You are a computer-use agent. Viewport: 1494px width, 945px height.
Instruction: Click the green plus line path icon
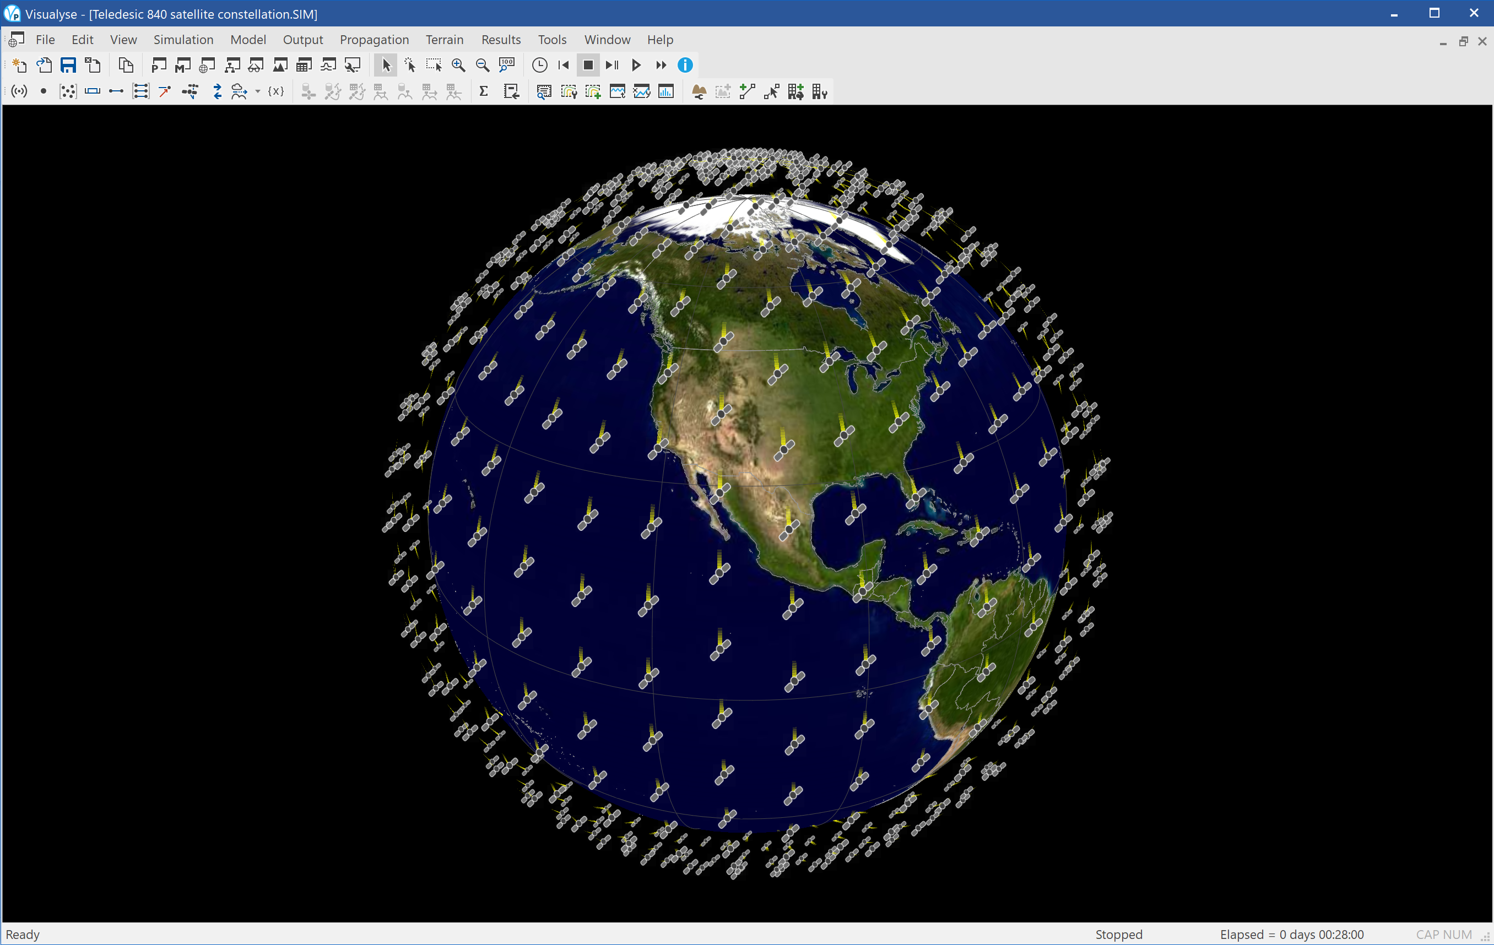[748, 92]
